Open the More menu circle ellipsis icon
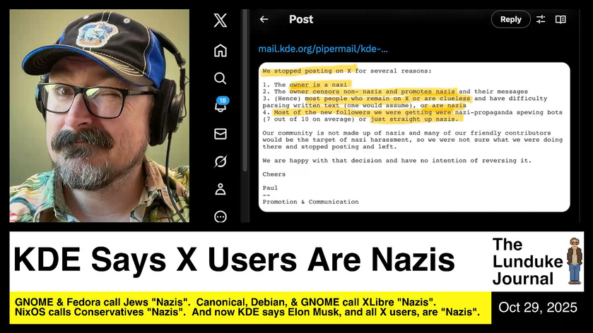This screenshot has height=333, width=593. (221, 217)
